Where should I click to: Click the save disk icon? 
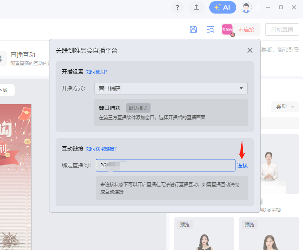coord(193,29)
